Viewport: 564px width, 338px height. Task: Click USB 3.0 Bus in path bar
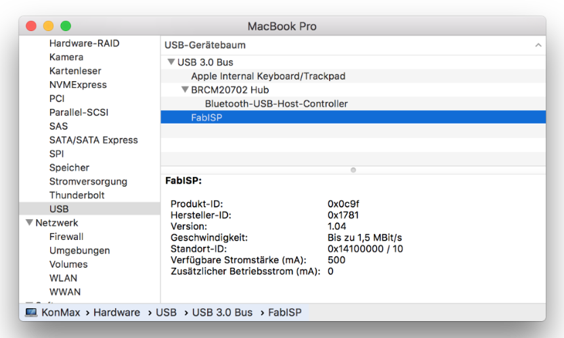[x=222, y=312]
